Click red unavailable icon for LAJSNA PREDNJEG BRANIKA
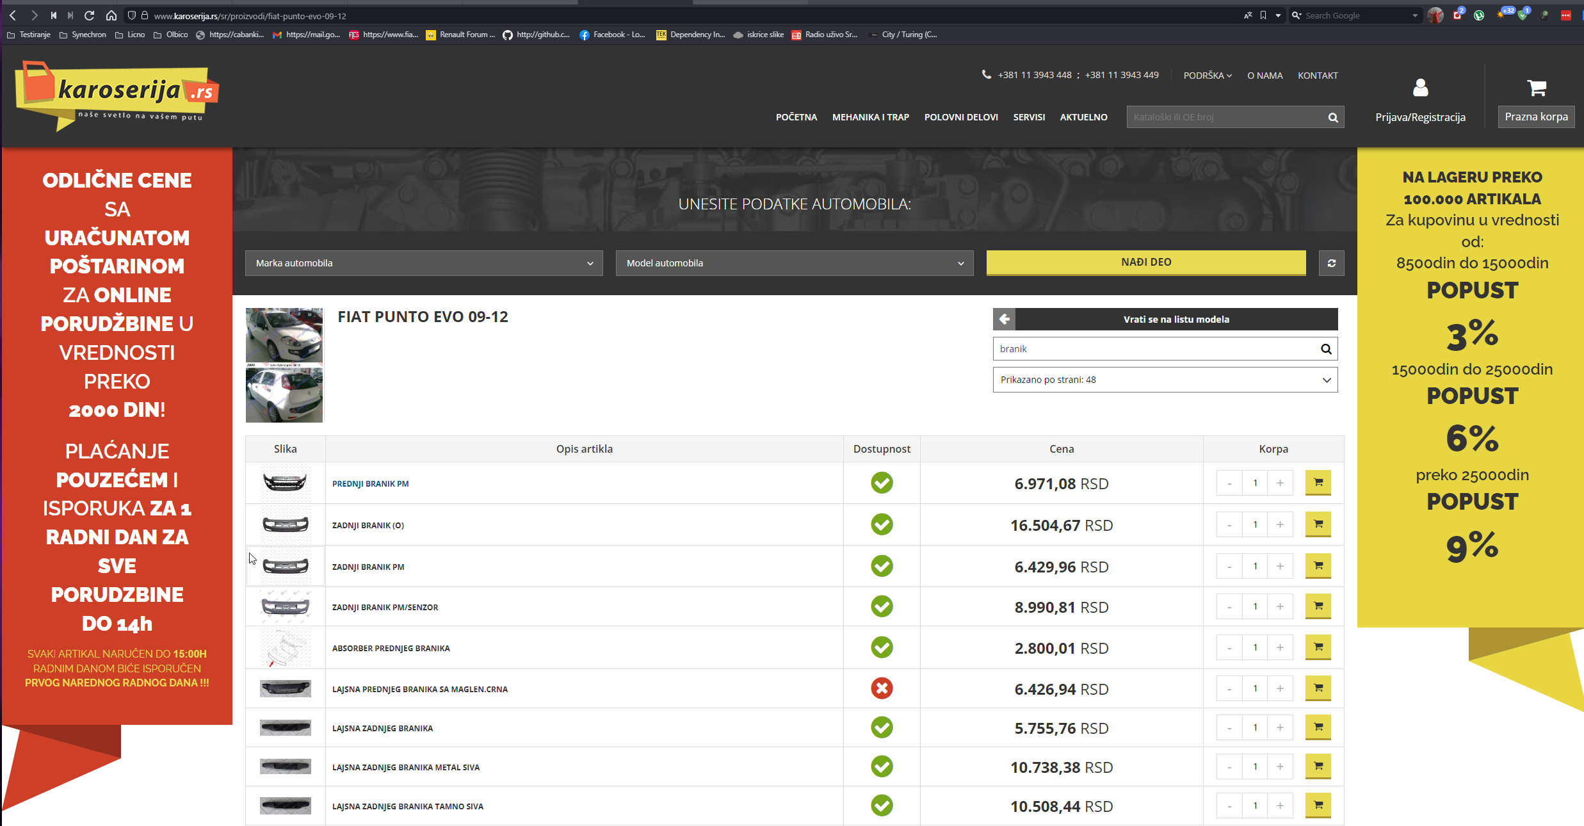Screen dimensions: 1584x826 pos(882,688)
